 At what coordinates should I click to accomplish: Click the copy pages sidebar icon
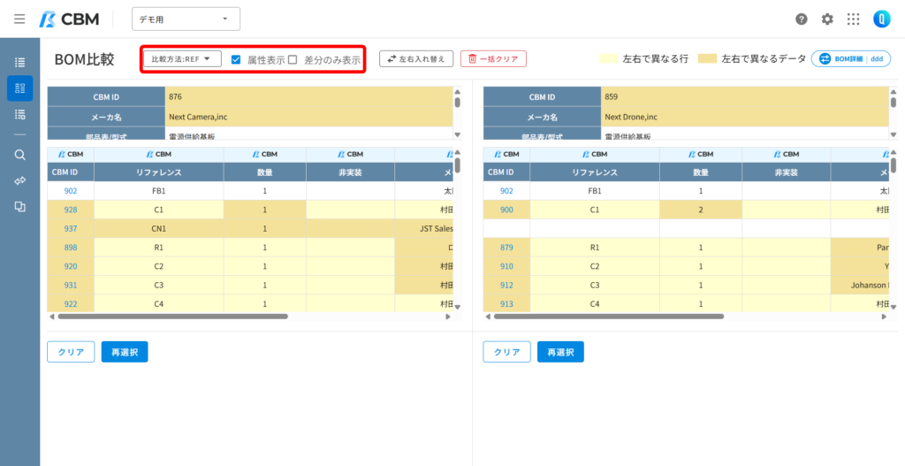pos(19,207)
